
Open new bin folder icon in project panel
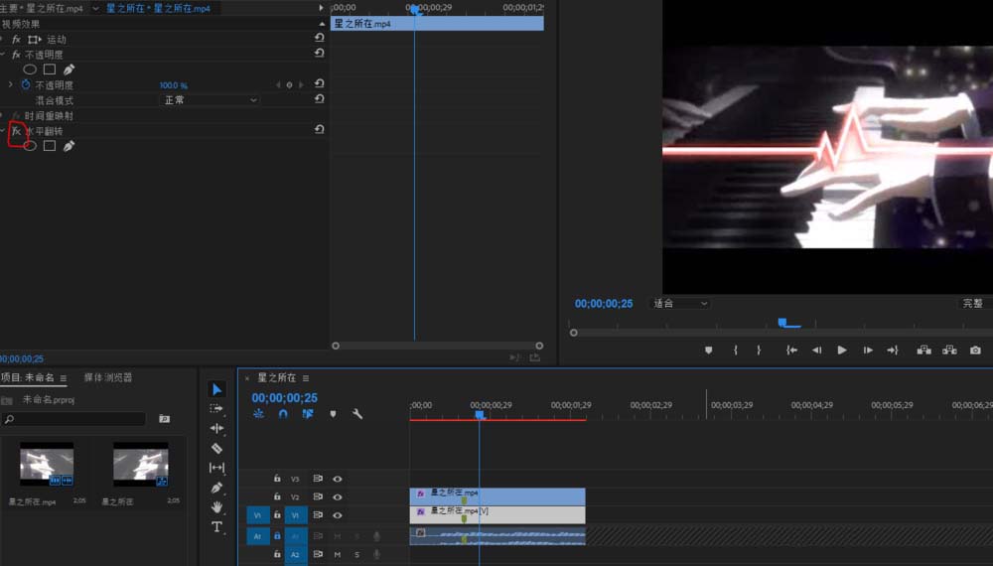tap(164, 418)
